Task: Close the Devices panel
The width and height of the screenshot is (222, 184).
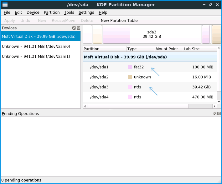Action: (x=79, y=28)
